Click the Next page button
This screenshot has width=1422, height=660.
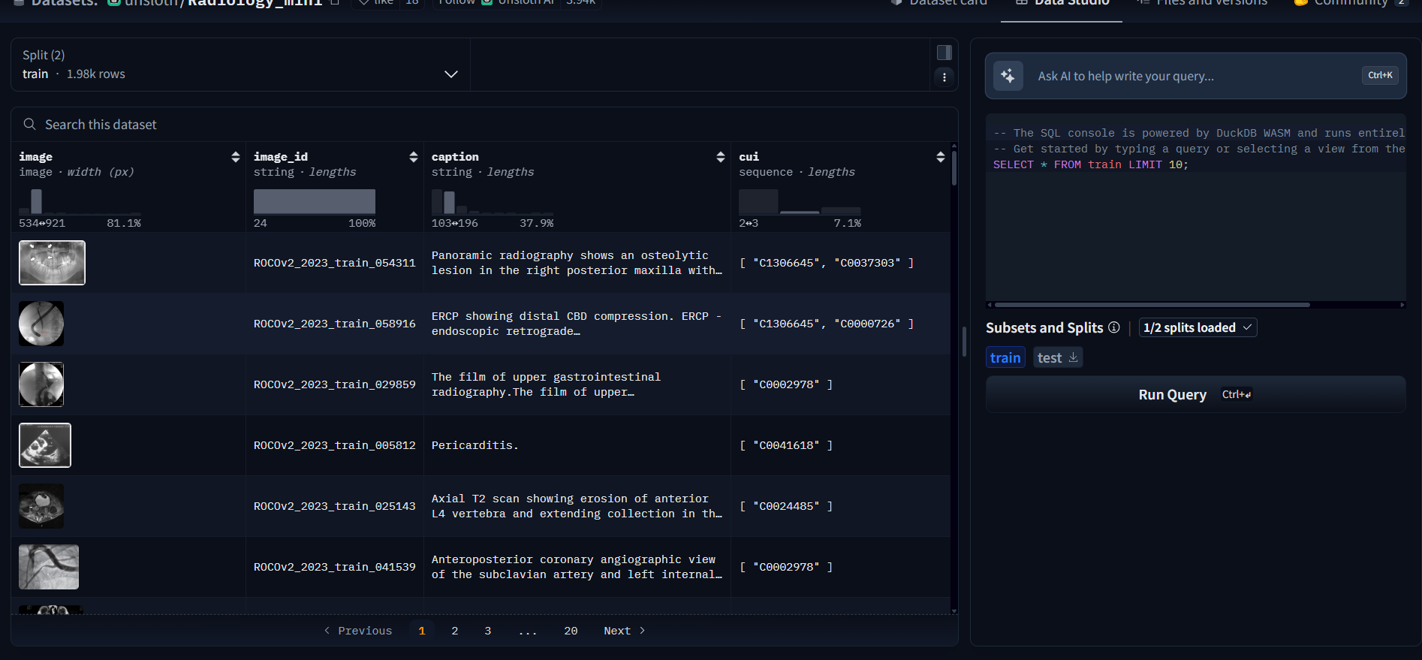coord(624,631)
